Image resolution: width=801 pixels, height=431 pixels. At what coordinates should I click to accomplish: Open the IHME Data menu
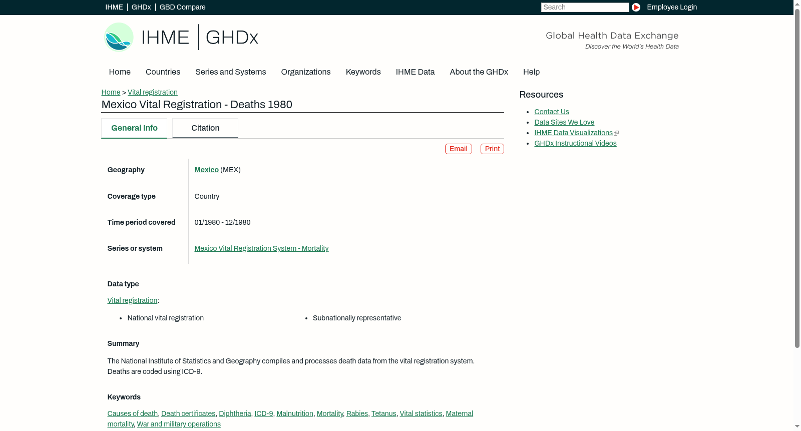coord(416,72)
